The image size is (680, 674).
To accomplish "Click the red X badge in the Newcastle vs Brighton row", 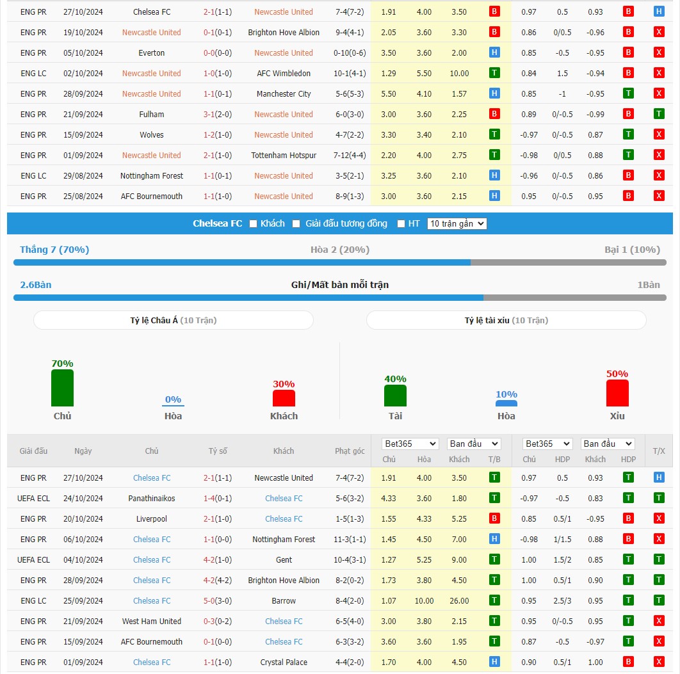I will click(659, 32).
